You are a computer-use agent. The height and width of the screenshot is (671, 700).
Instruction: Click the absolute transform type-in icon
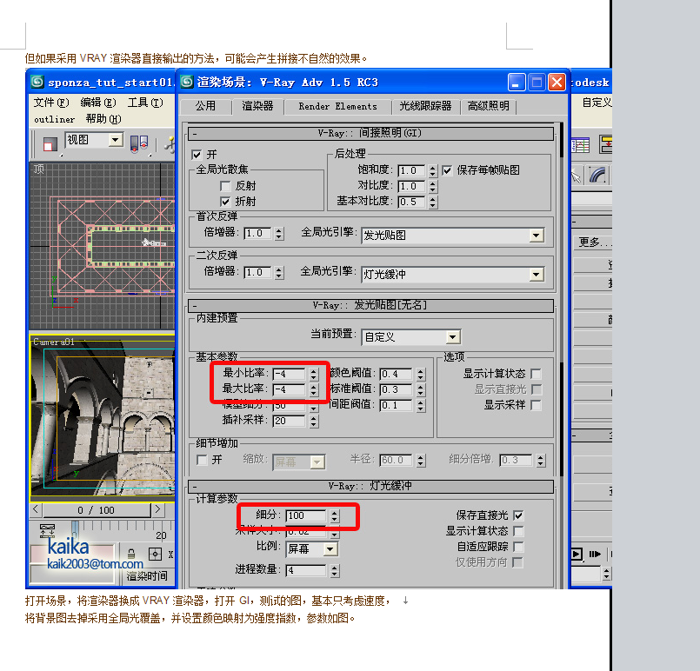tap(155, 555)
